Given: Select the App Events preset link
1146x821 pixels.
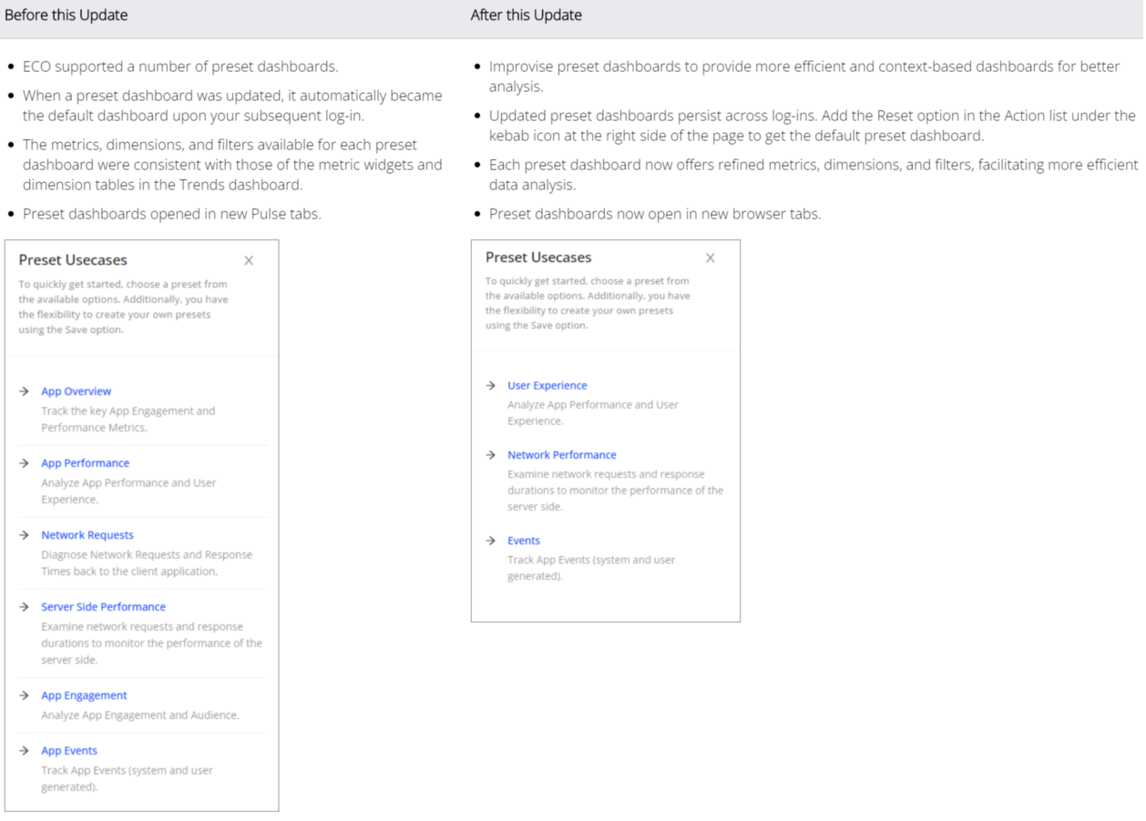Looking at the screenshot, I should coord(69,751).
